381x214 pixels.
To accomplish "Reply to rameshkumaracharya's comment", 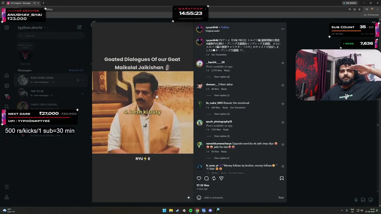I will (x=224, y=152).
